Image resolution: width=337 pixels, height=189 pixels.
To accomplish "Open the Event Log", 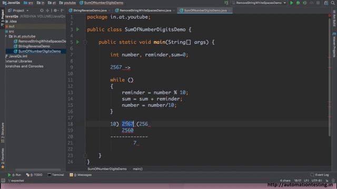I will point(320,175).
